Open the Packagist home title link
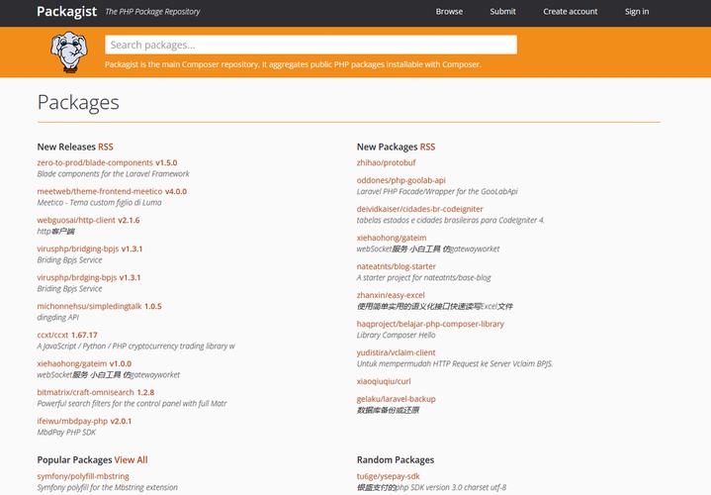This screenshot has height=495, width=711. click(66, 11)
